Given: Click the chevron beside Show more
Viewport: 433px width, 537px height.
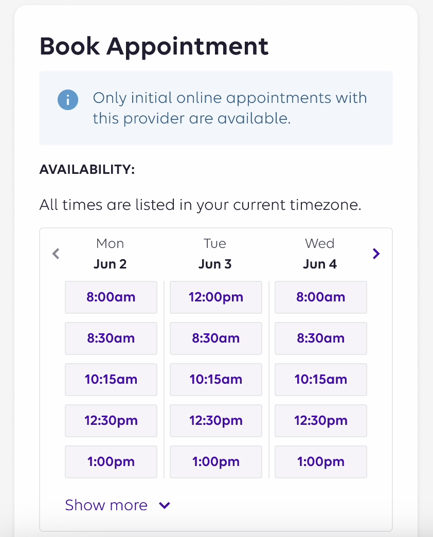Looking at the screenshot, I should tap(165, 506).
